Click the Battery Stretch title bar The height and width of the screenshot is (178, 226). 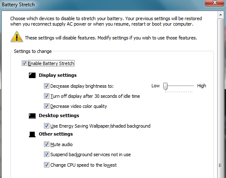coord(101,5)
